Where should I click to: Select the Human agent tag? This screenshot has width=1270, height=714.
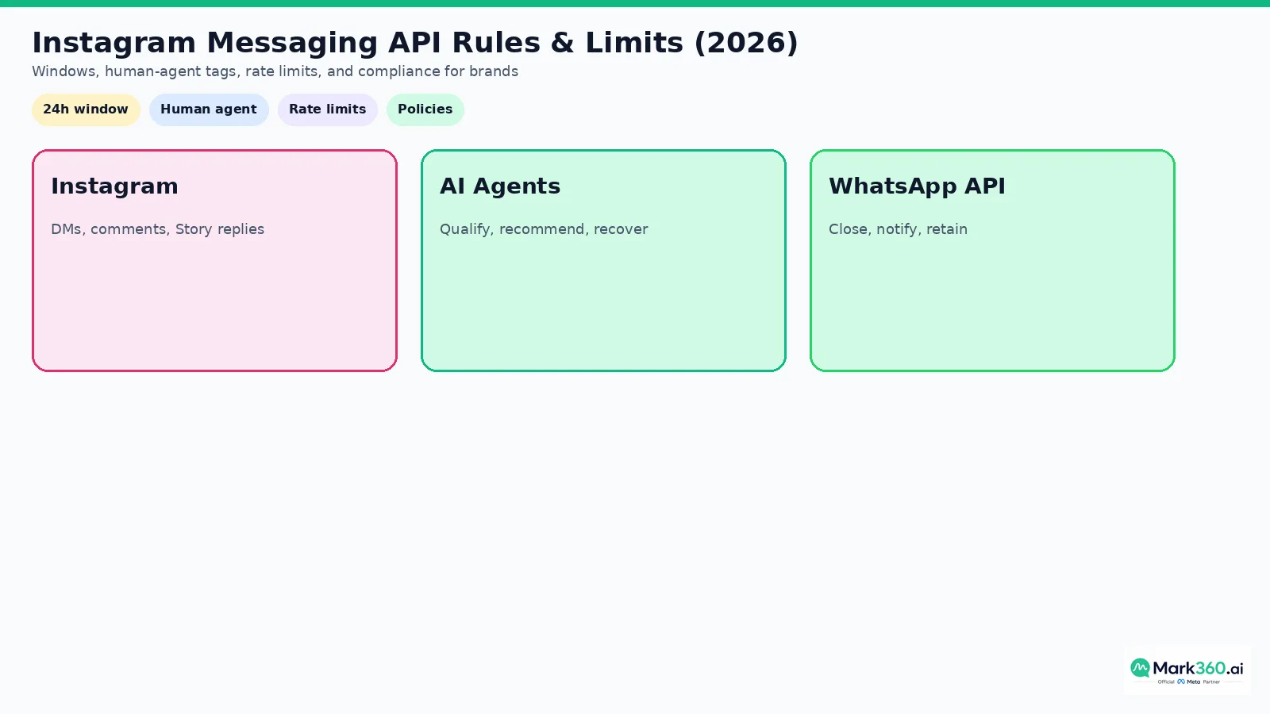(x=209, y=109)
